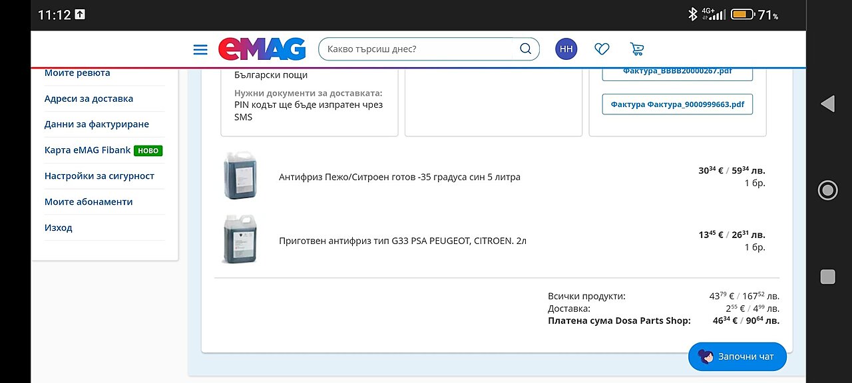Select the price '13.45 € / 26.31 лв.'
852x383 pixels.
tap(732, 235)
